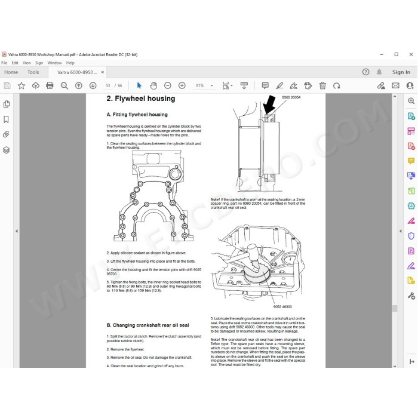Screen dimensions: 418x418
Task: Go to previous page arrow
Action: (79, 85)
